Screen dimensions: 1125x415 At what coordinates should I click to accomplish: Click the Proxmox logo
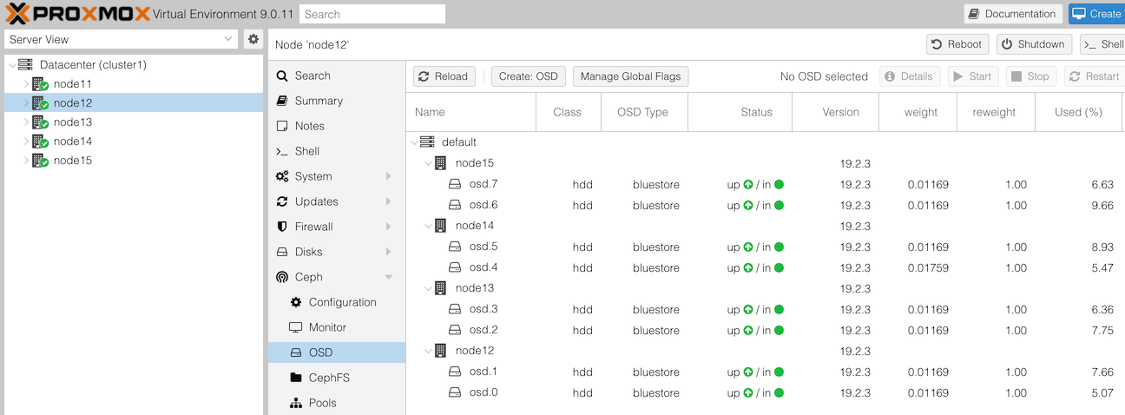(76, 14)
